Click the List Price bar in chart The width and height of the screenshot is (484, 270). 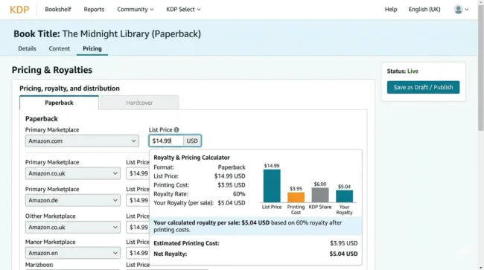pyautogui.click(x=272, y=186)
